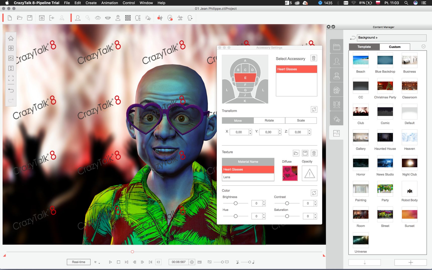Image resolution: width=432 pixels, height=270 pixels.
Task: Select the zoom camera tool icon
Action: coord(11,68)
